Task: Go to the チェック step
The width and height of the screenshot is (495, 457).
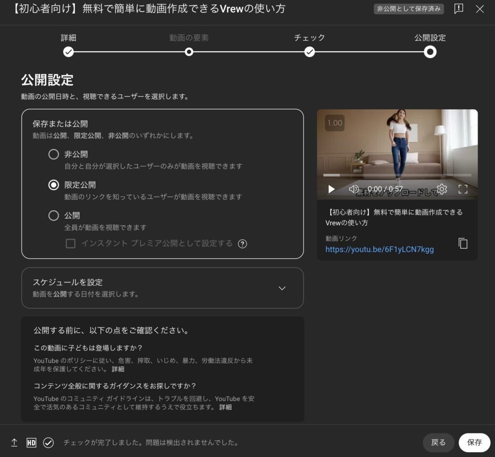Action: tap(309, 52)
